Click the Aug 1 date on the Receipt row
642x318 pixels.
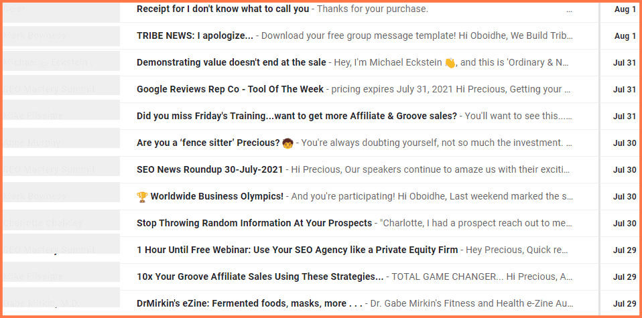coord(625,9)
